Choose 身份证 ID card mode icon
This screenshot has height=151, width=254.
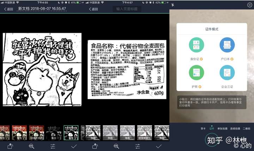pyautogui.click(x=196, y=45)
